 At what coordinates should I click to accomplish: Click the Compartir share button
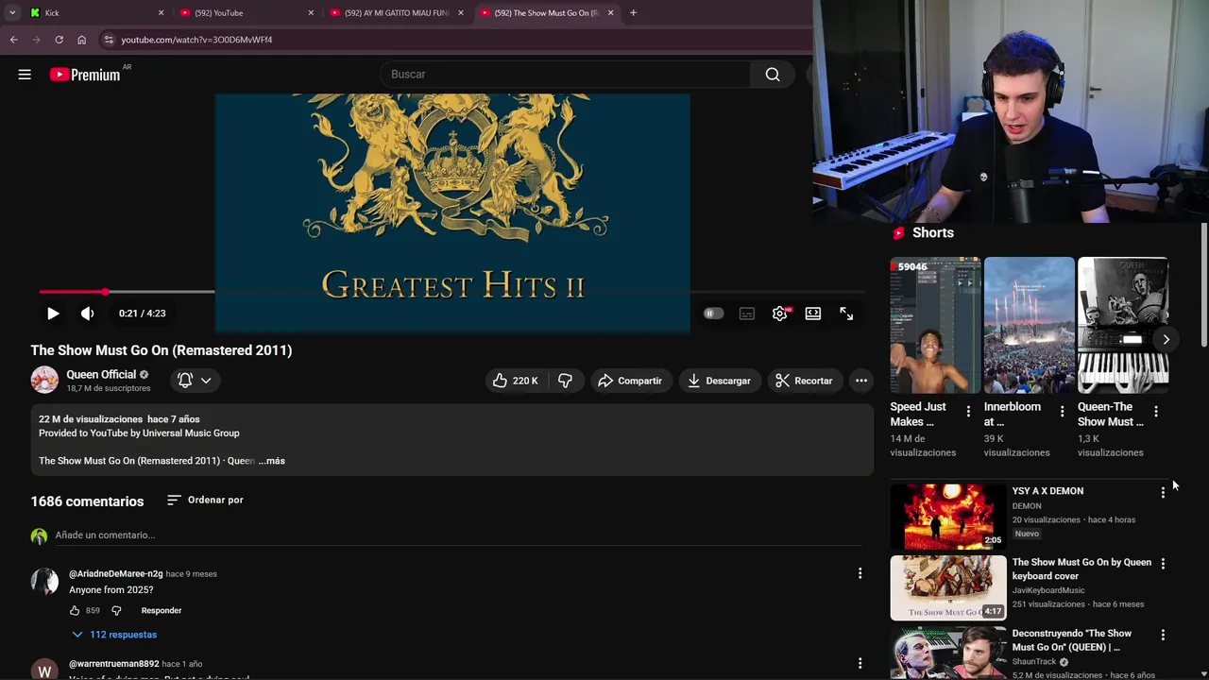629,381
